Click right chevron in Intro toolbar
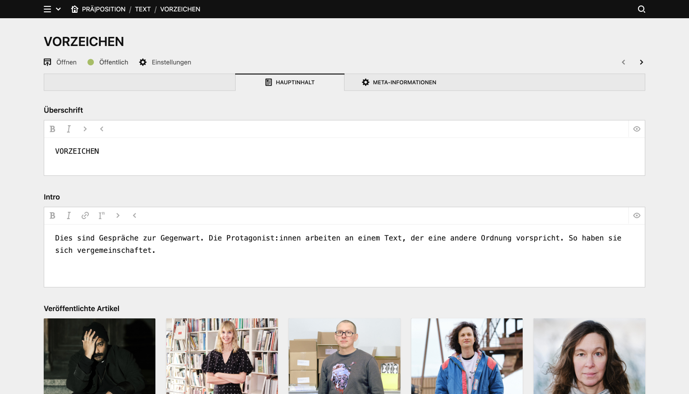 (118, 215)
